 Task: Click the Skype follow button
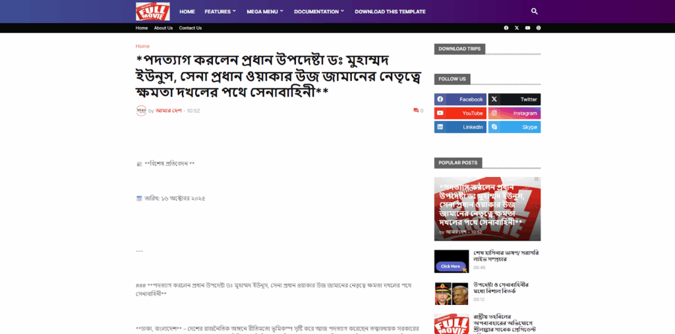pos(514,127)
